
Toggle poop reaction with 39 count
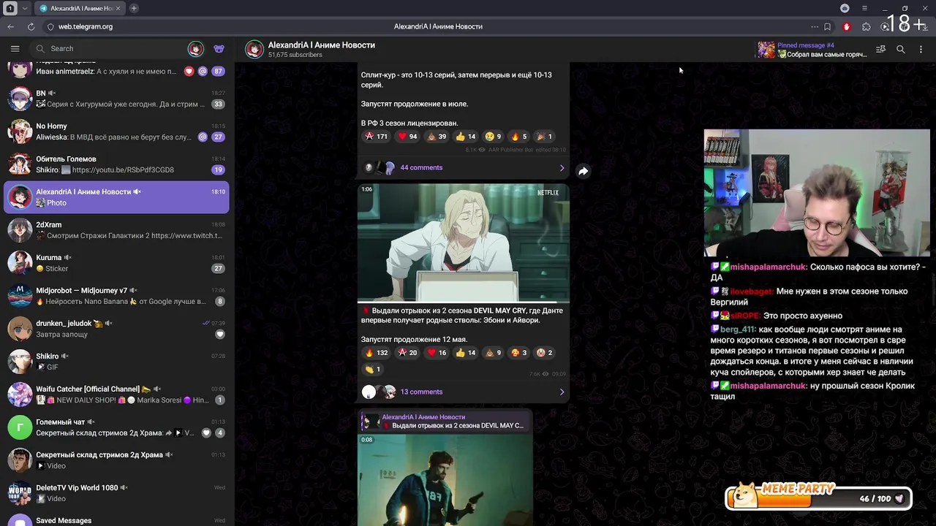pyautogui.click(x=437, y=136)
